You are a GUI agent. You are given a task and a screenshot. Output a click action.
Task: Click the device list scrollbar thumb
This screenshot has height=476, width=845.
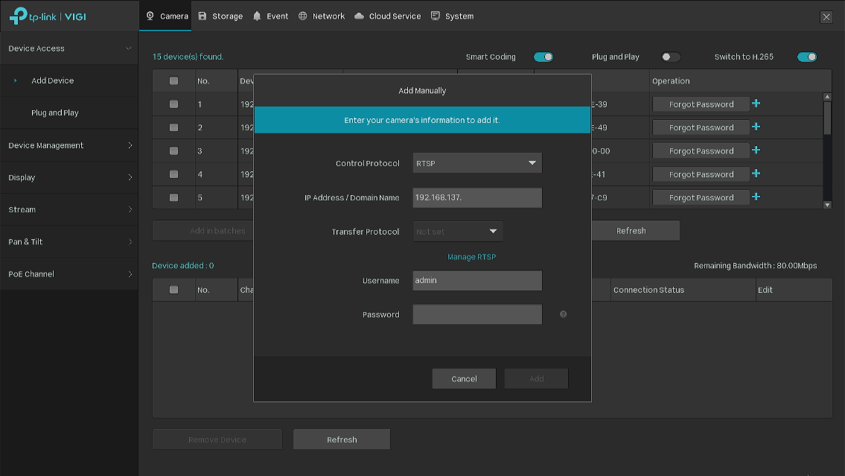click(x=827, y=118)
